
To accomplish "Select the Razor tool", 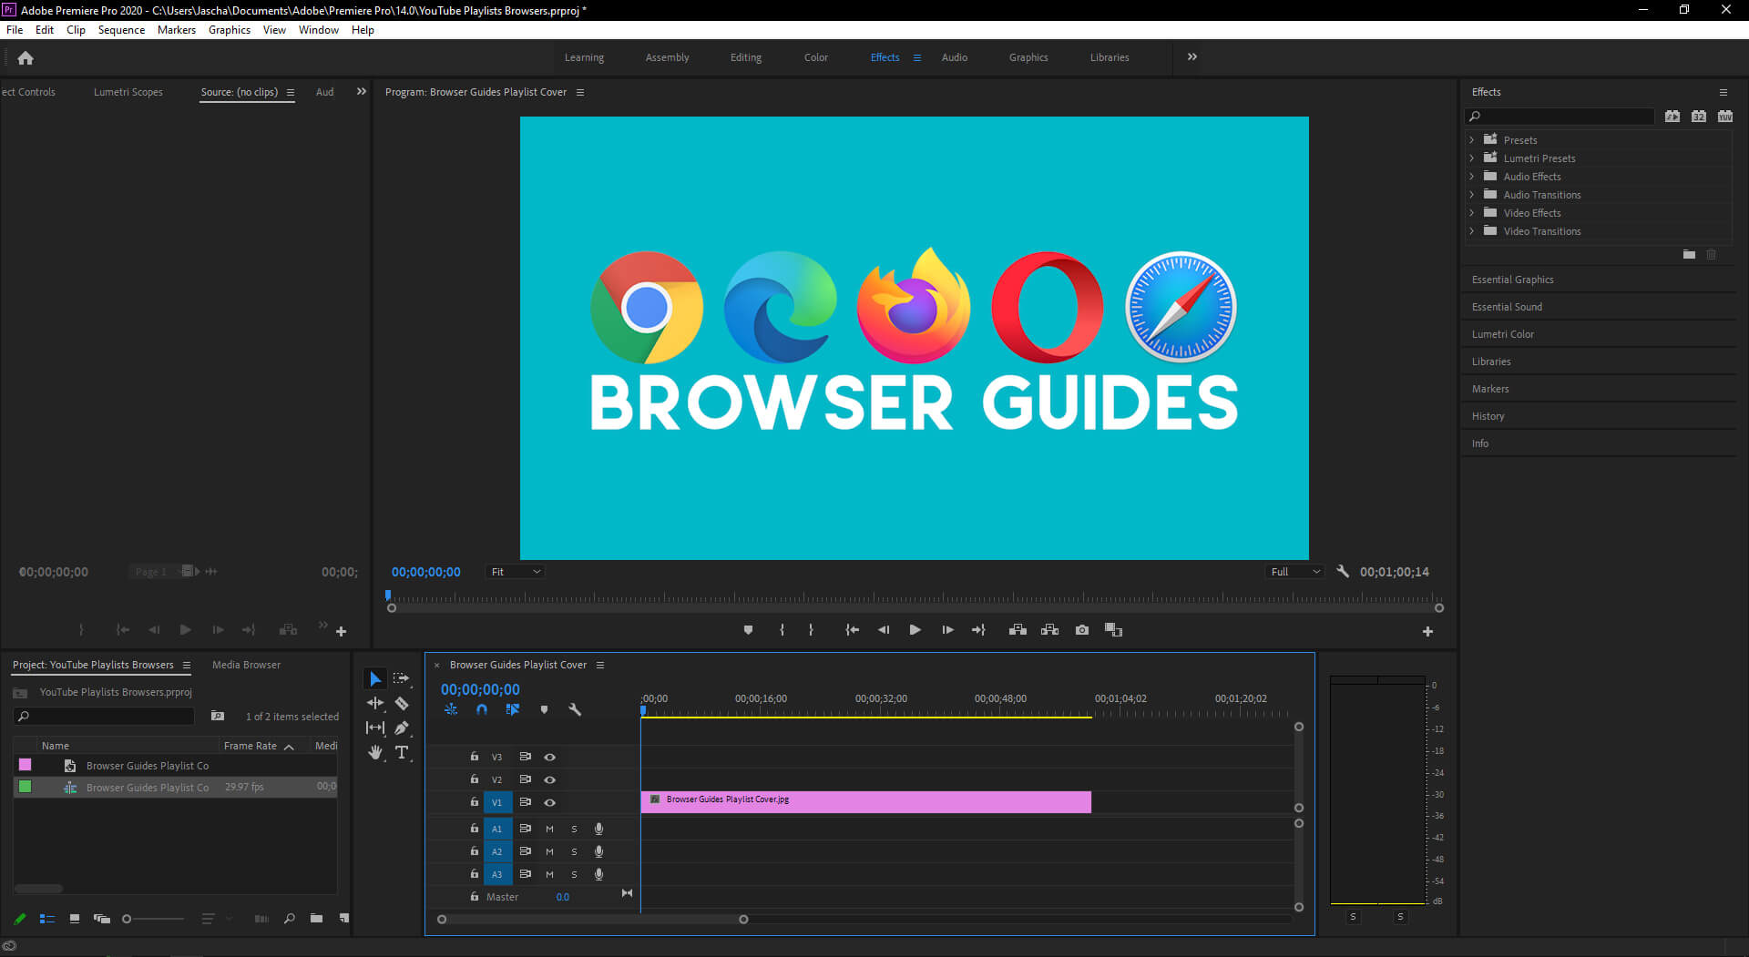I will [402, 703].
